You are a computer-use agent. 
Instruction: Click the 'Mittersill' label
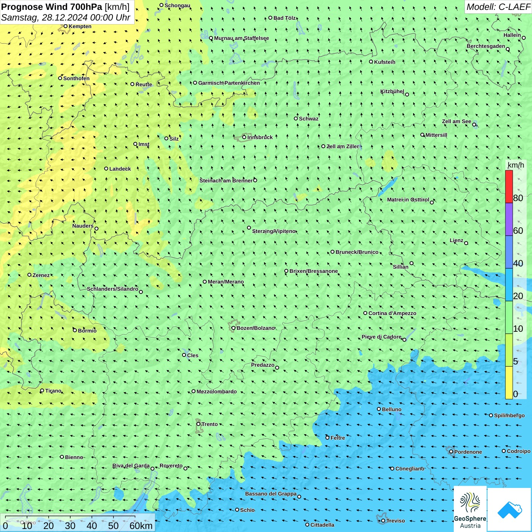coord(436,135)
